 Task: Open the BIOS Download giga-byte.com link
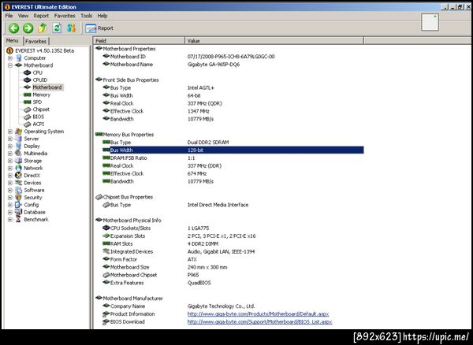259,322
